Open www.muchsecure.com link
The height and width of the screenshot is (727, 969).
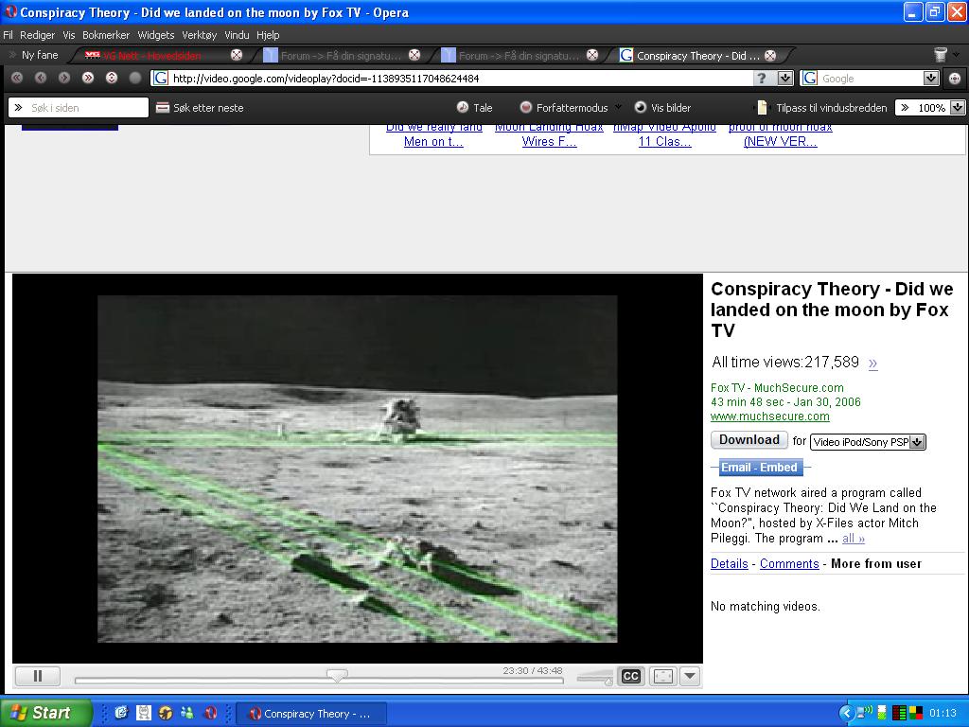[x=770, y=417]
